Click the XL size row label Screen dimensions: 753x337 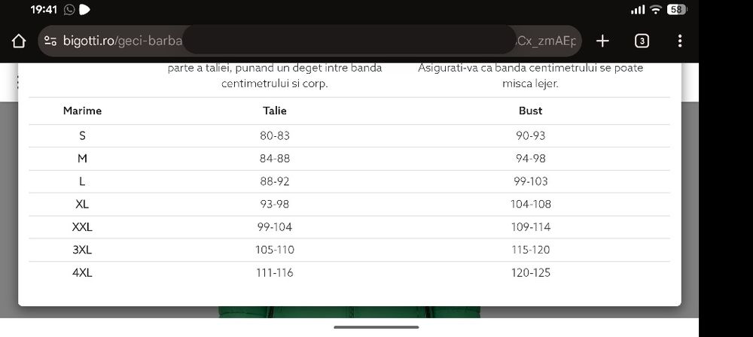(x=82, y=204)
